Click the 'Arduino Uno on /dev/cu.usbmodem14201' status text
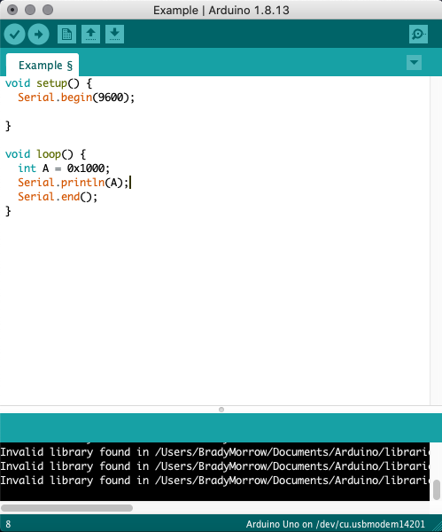This screenshot has height=532, width=442. [x=335, y=524]
